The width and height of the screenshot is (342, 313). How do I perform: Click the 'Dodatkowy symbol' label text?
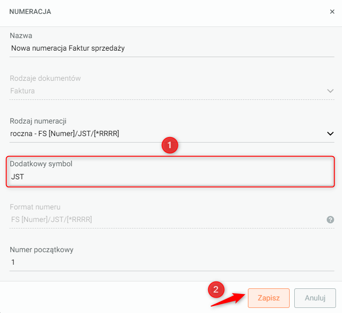[x=41, y=164]
